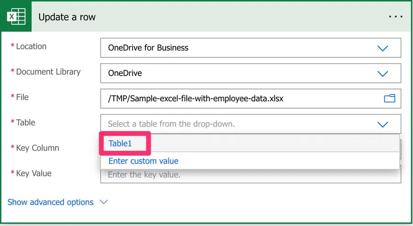The height and width of the screenshot is (226, 413).
Task: Expand advanced options with the chevron
Action: [x=104, y=202]
